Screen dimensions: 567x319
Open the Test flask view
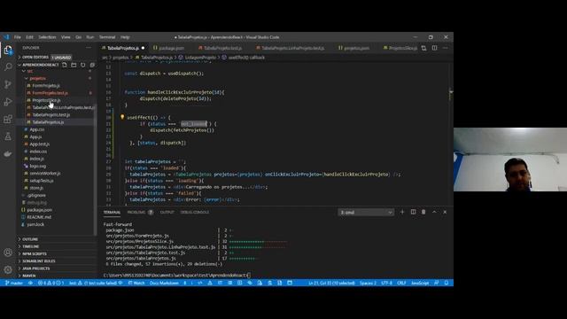click(8, 136)
